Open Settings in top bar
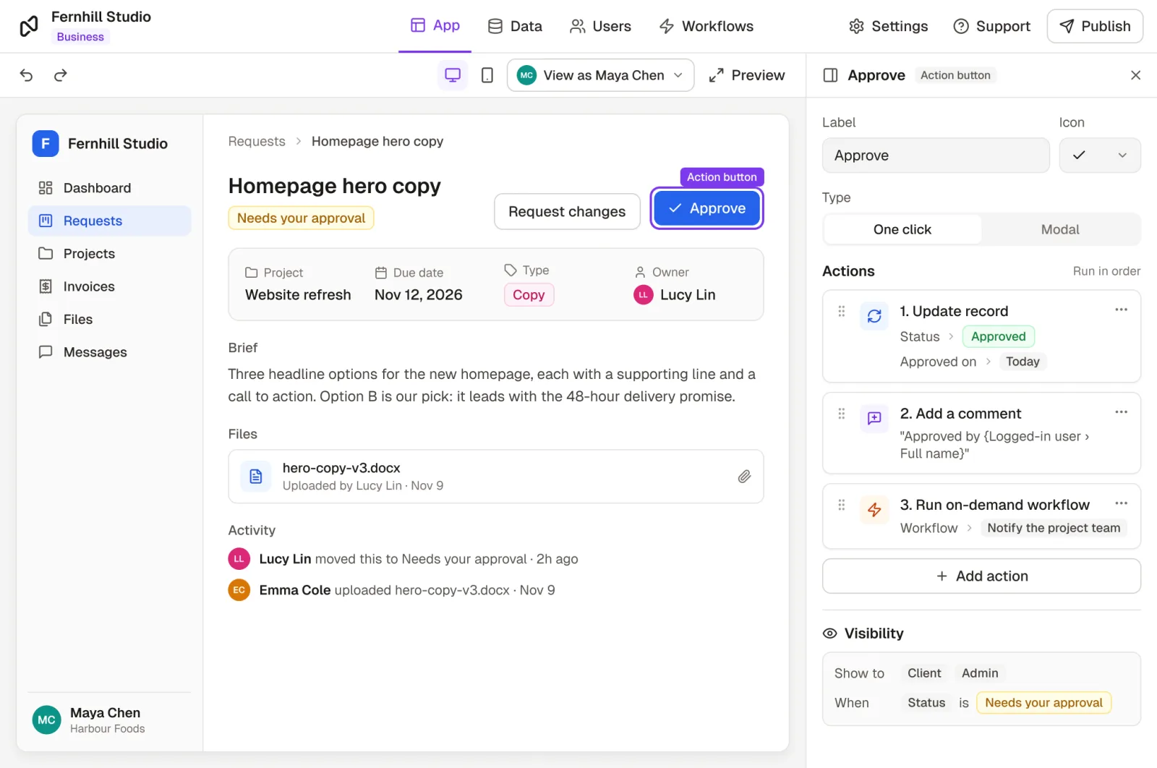The height and width of the screenshot is (768, 1157). point(888,26)
